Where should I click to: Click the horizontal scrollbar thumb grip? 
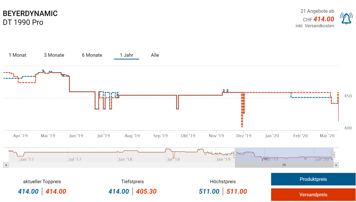(284, 165)
